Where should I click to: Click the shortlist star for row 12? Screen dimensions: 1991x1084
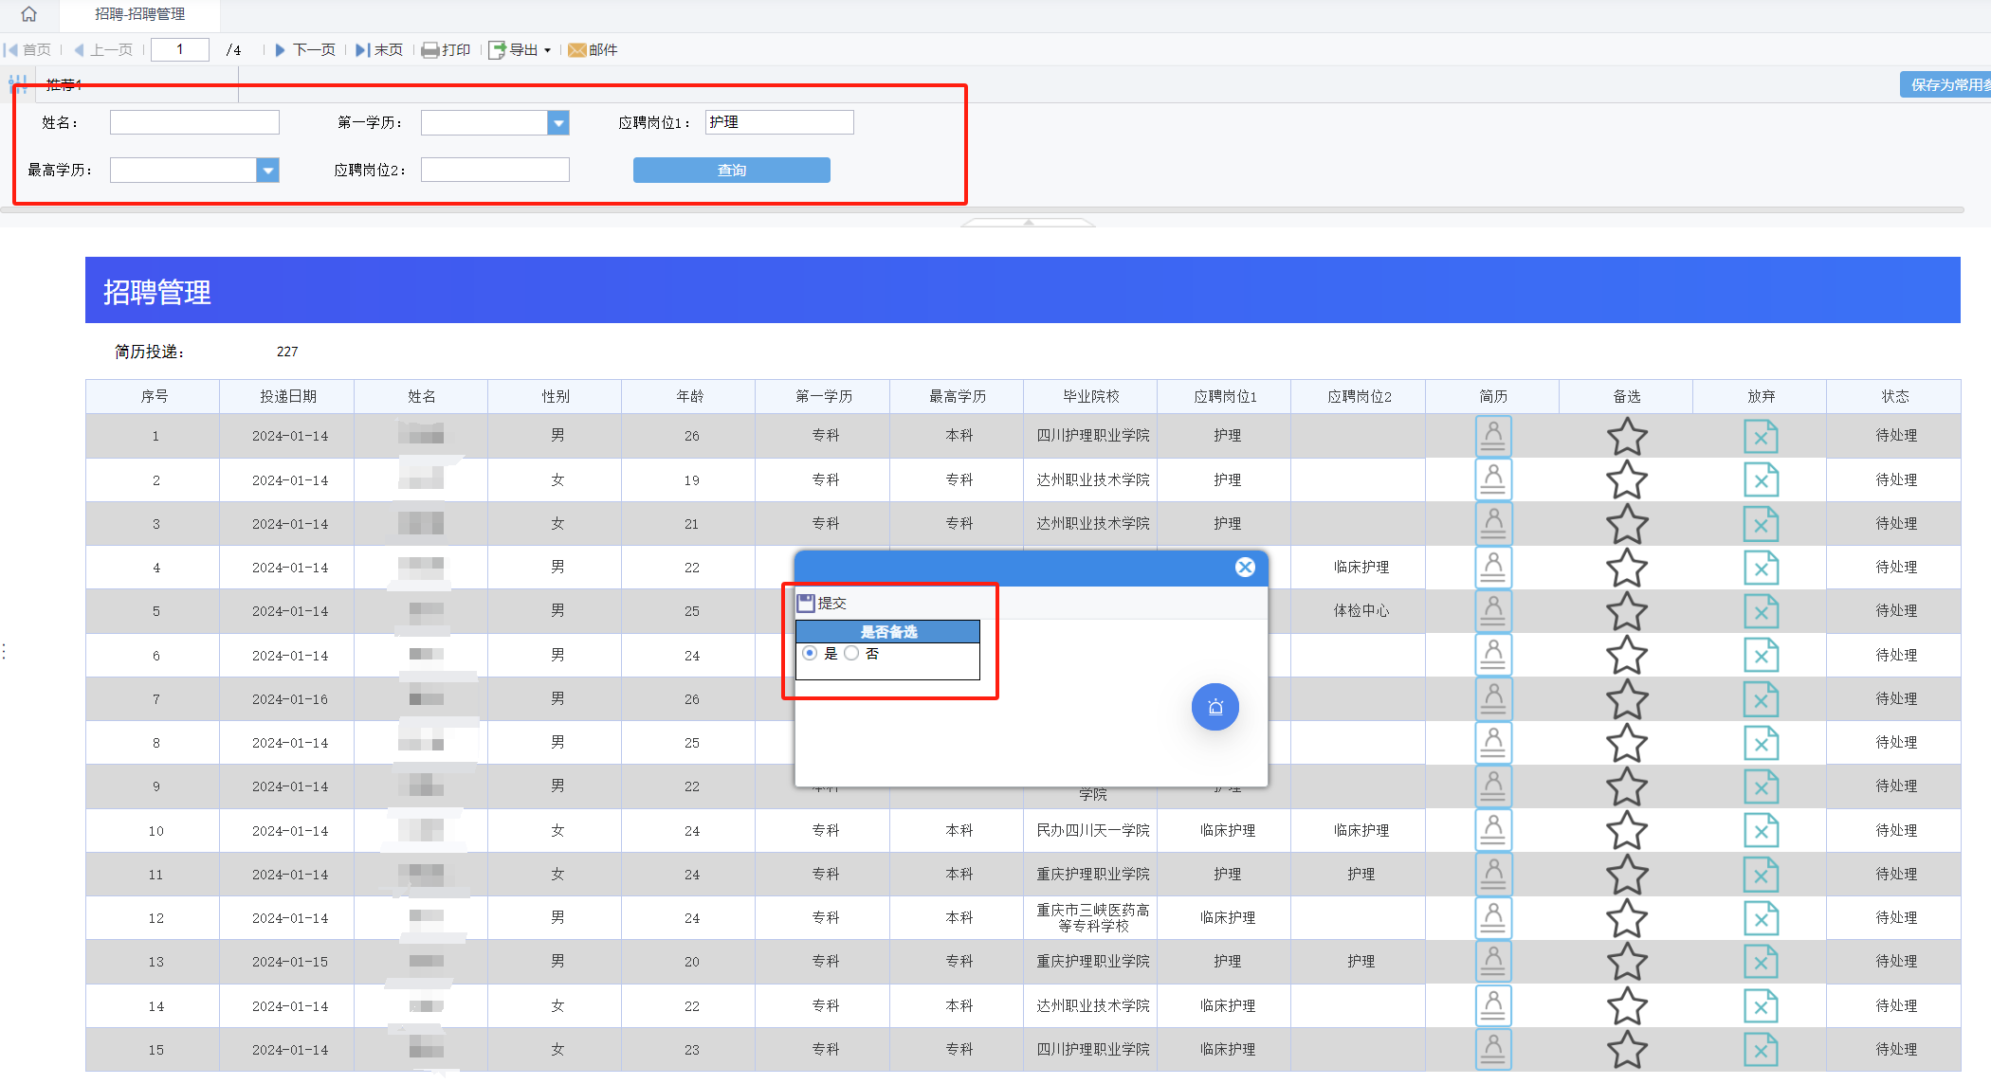point(1626,918)
